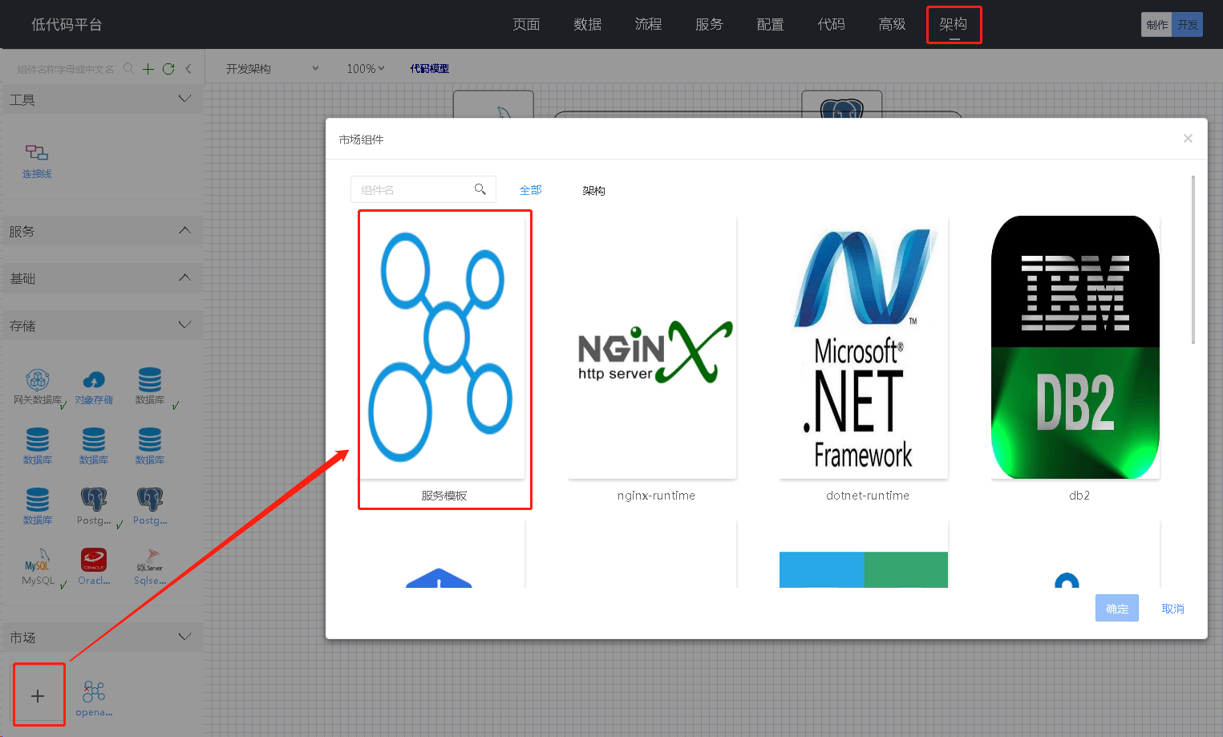Click the green refresh icon in sidebar
This screenshot has height=737, width=1223.
(168, 69)
